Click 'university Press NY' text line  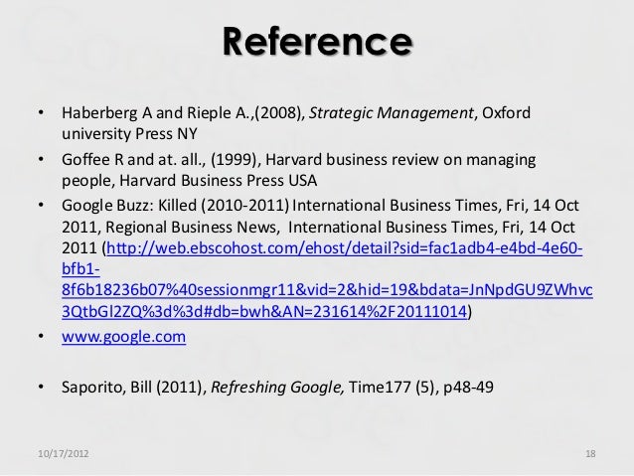point(129,134)
